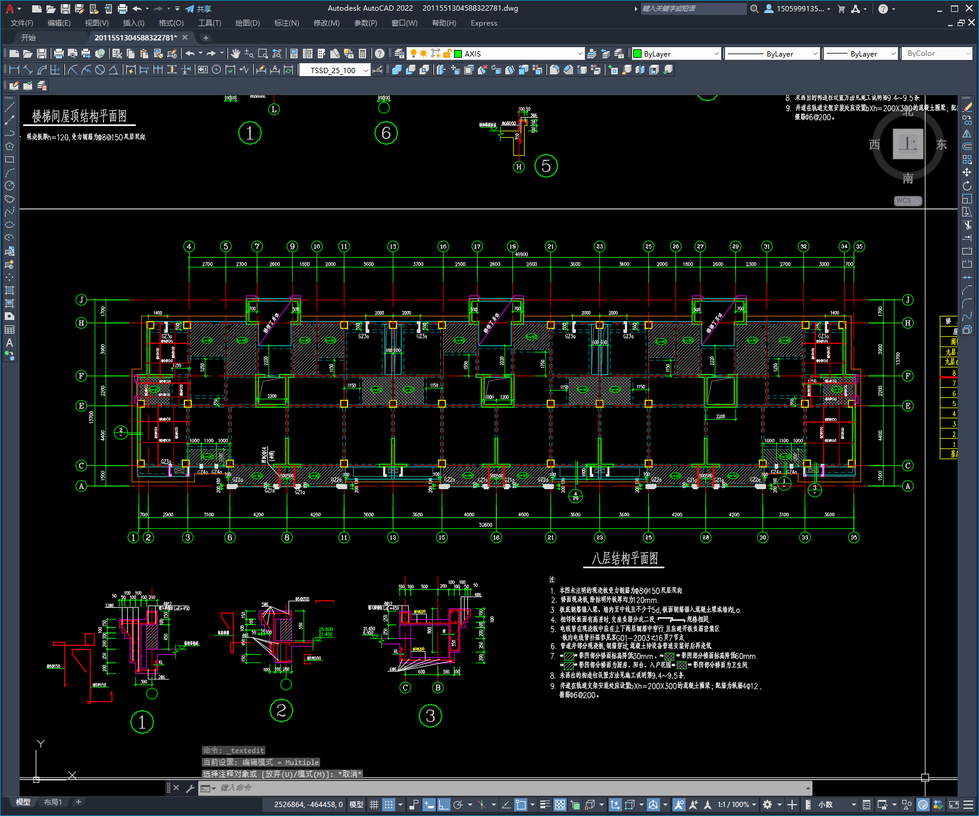Open the Plot print icon
Screen dimensions: 979x816
pyautogui.click(x=58, y=54)
